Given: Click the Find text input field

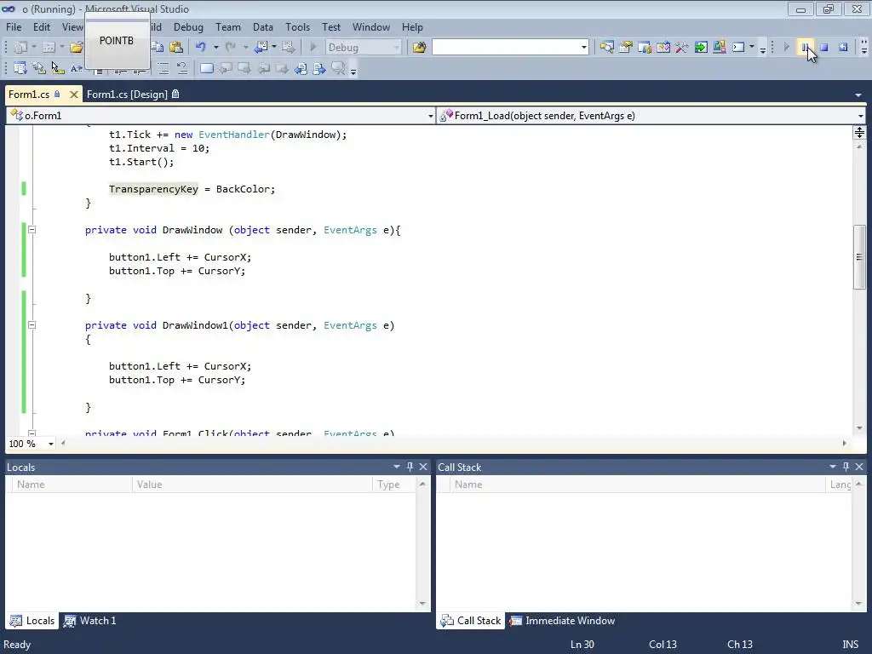Looking at the screenshot, I should click(x=506, y=48).
